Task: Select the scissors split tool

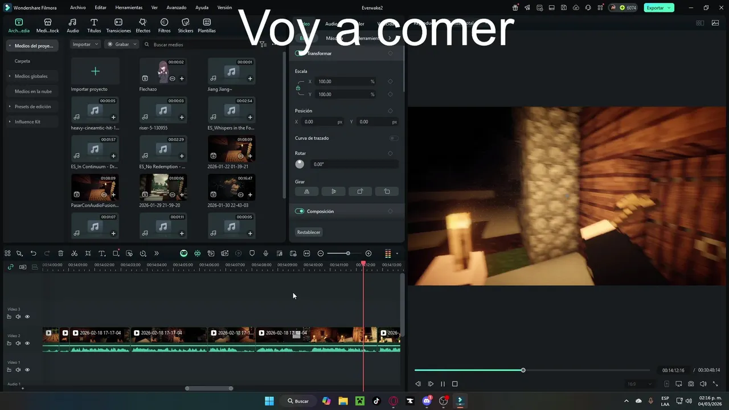Action: pyautogui.click(x=74, y=253)
